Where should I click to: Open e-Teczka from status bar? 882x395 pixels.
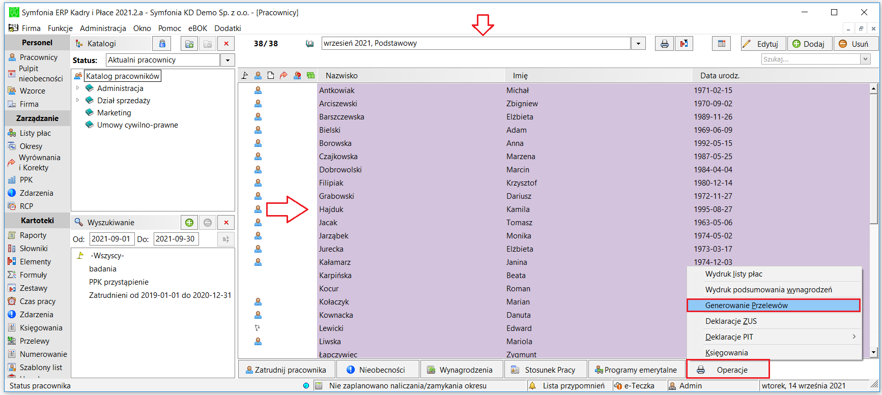point(635,386)
